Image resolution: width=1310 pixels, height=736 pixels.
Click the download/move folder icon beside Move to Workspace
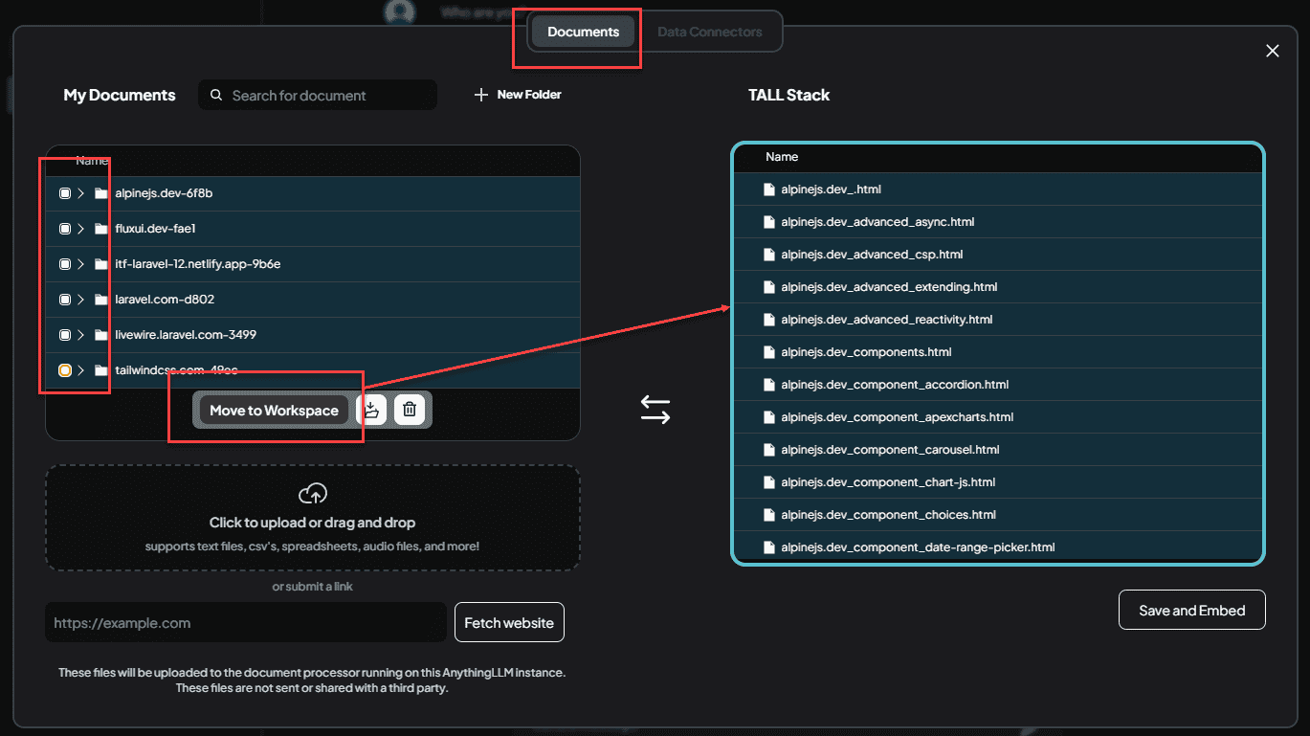[x=371, y=410]
